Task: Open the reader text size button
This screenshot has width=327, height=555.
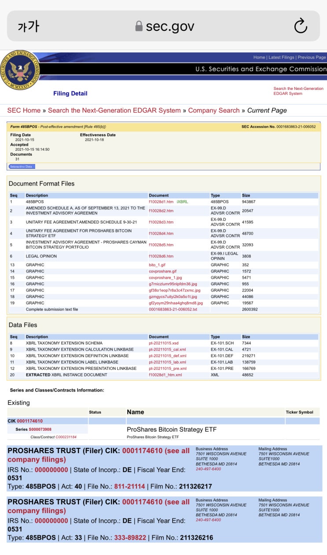Action: (29, 26)
